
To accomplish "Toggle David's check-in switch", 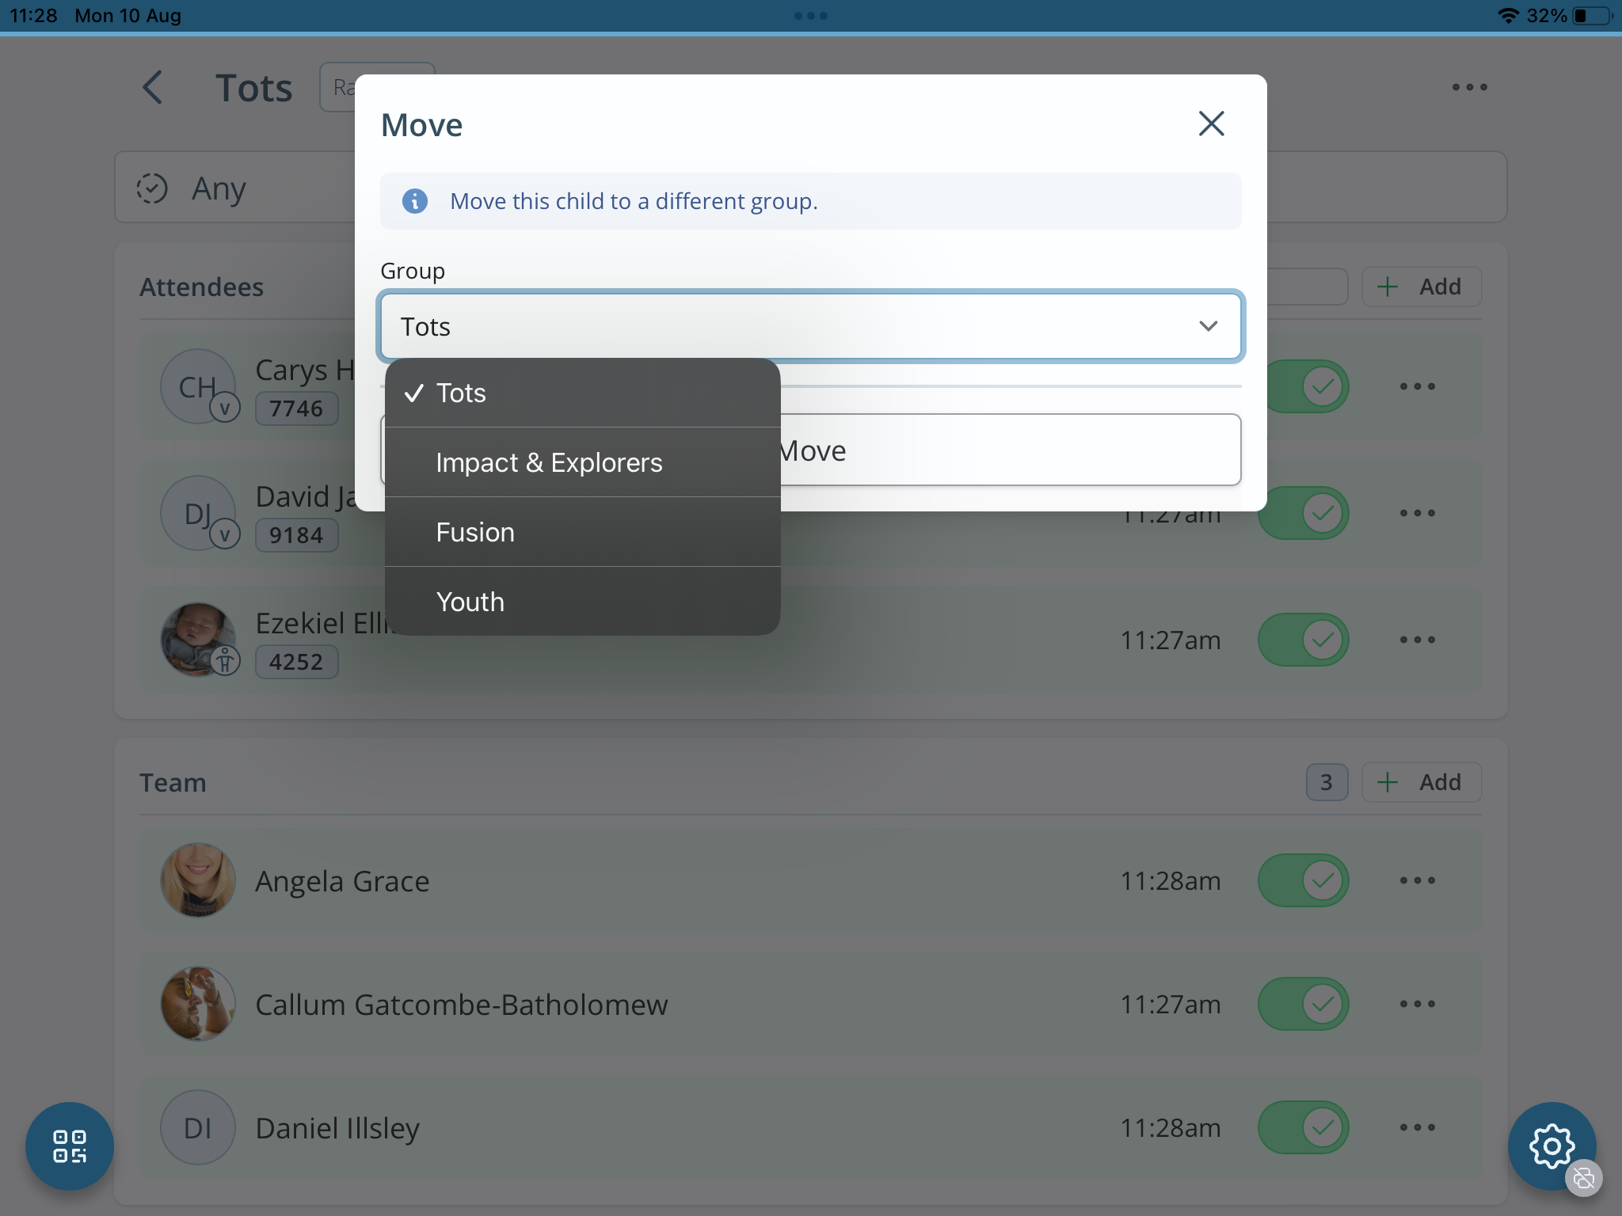I will click(x=1304, y=513).
